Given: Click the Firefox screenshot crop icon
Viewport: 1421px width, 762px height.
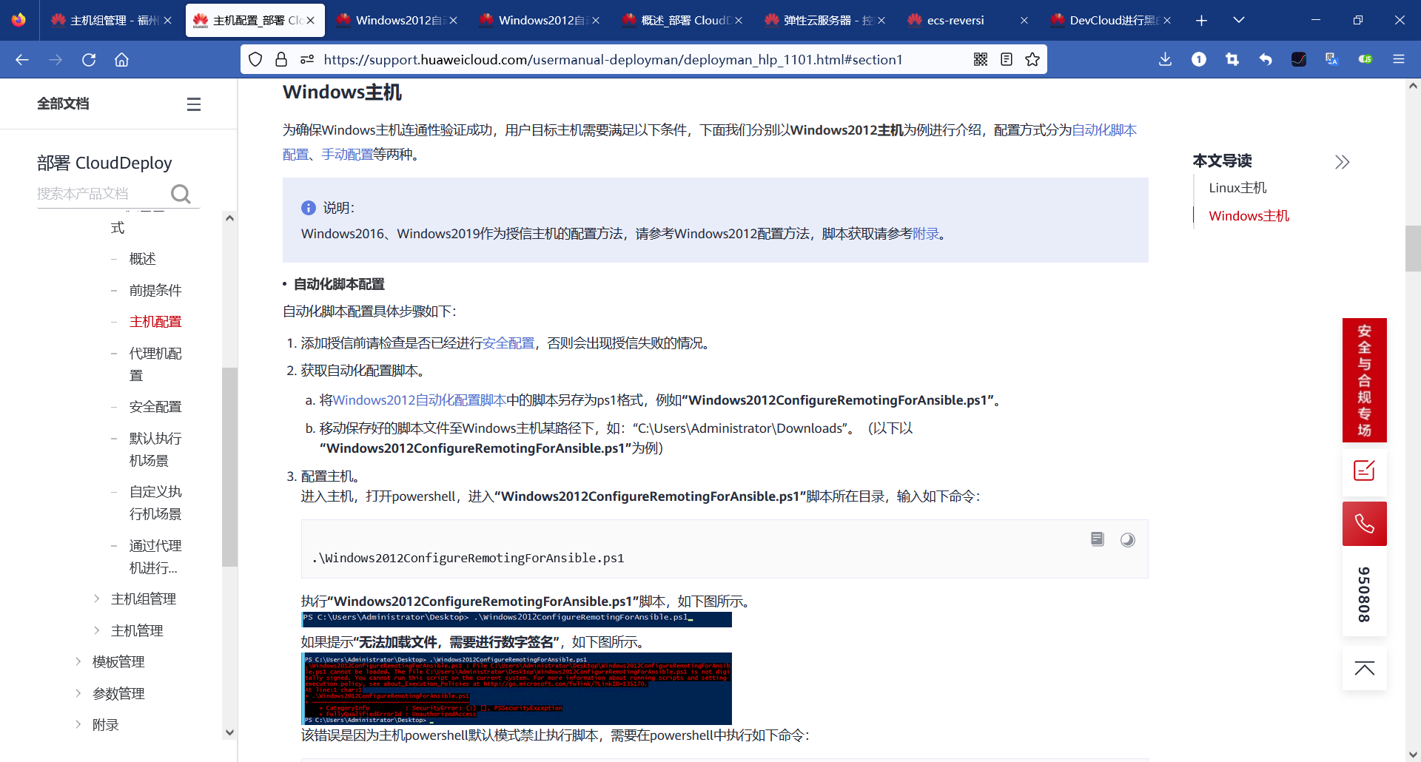Looking at the screenshot, I should [1232, 59].
